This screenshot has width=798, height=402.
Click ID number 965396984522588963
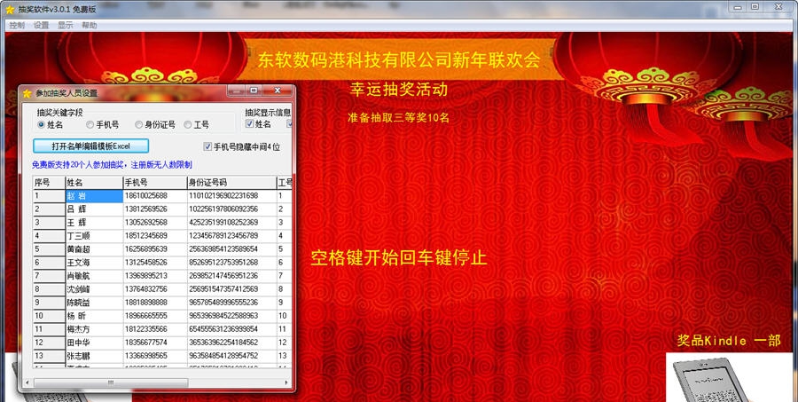point(232,316)
